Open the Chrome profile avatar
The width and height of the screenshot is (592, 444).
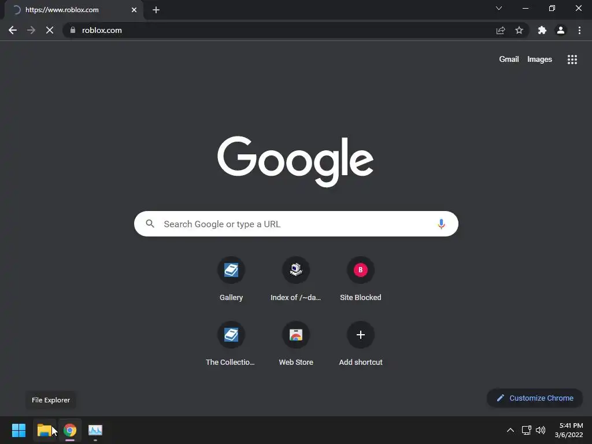[x=561, y=30]
